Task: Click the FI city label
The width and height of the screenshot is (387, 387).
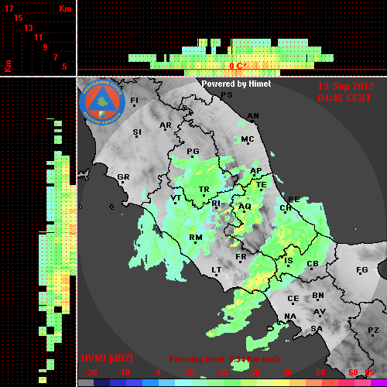Action: [x=135, y=100]
